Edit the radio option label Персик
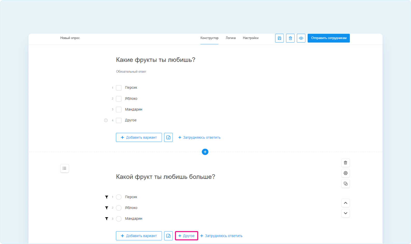Image resolution: width=411 pixels, height=244 pixels. [x=131, y=197]
